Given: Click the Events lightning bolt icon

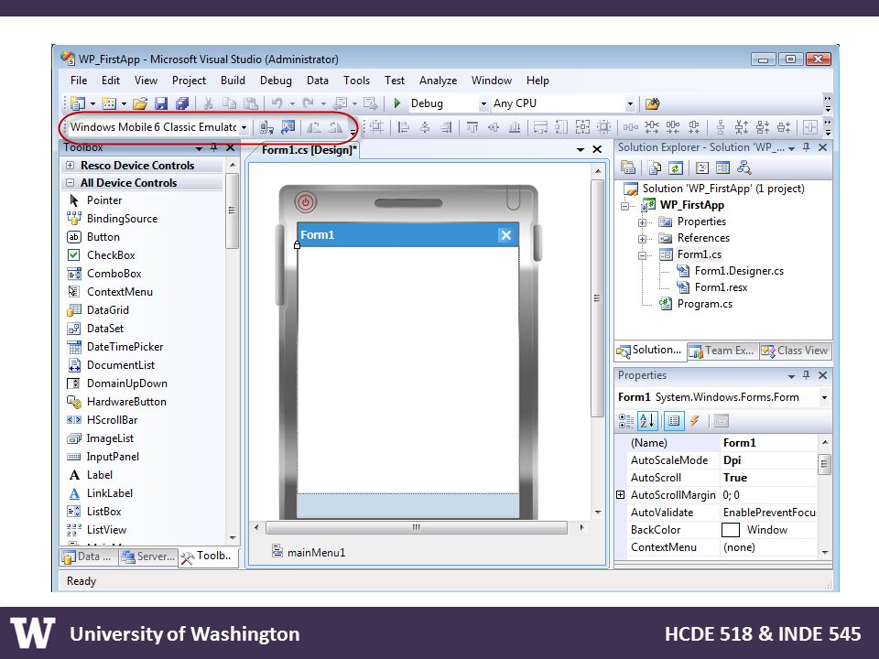Looking at the screenshot, I should tap(695, 421).
